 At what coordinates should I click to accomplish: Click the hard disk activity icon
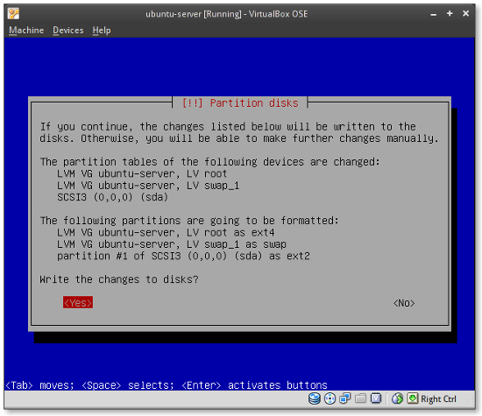coord(314,398)
